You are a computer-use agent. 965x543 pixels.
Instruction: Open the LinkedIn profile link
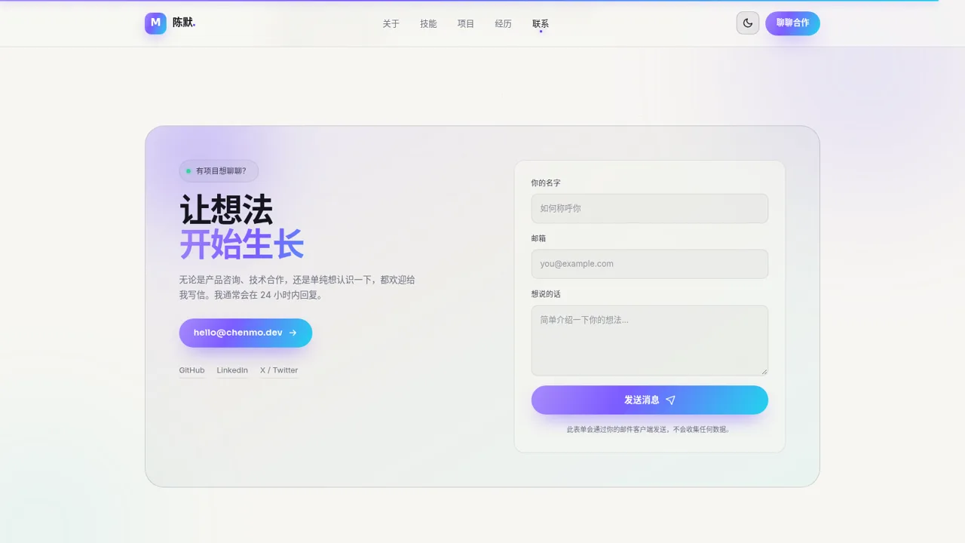[x=232, y=370]
